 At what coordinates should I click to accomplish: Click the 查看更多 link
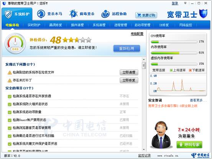pos(198,100)
